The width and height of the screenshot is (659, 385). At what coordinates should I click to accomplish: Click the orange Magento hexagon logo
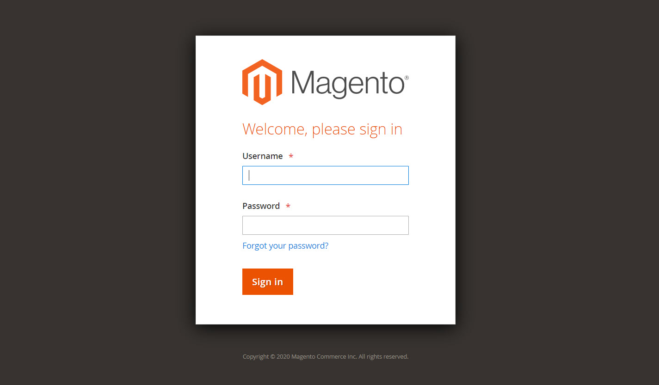[262, 82]
